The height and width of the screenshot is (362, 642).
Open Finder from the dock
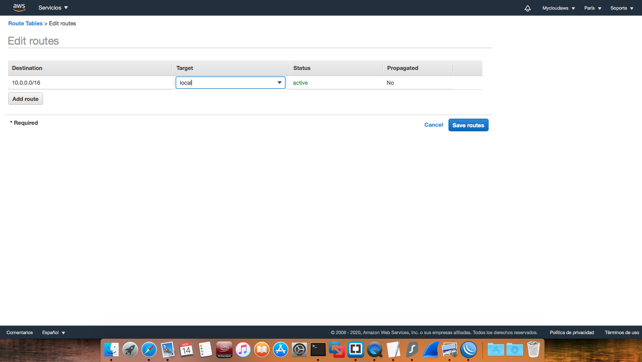(x=111, y=349)
